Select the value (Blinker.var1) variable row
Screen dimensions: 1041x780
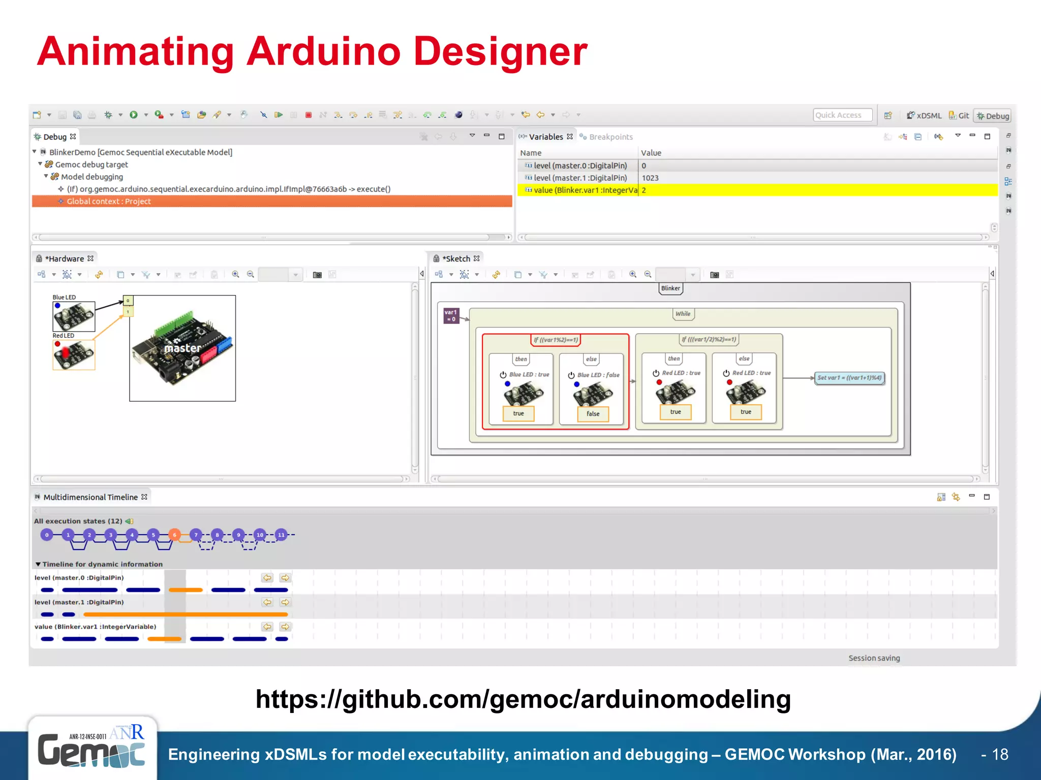(757, 190)
